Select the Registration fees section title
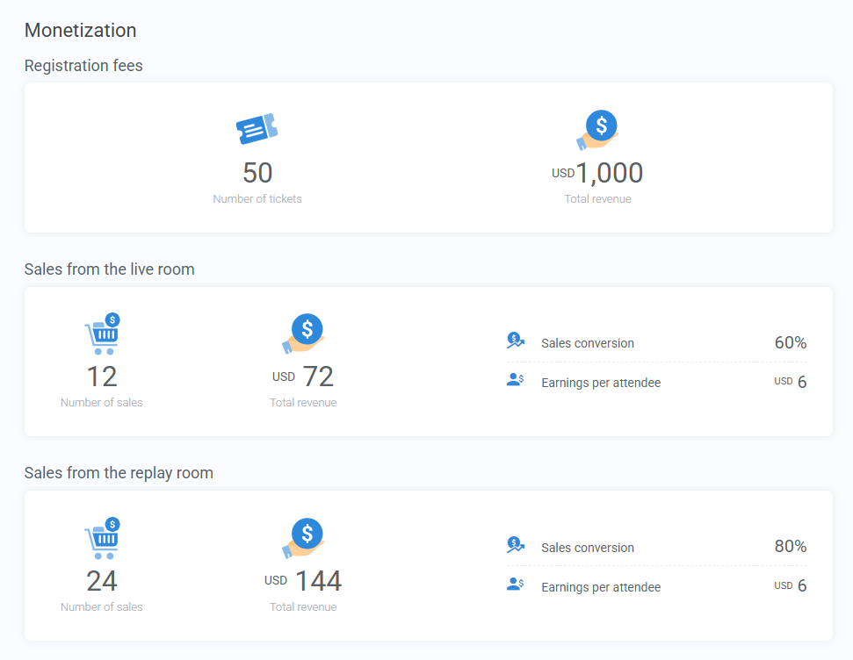This screenshot has width=853, height=660. pos(83,66)
